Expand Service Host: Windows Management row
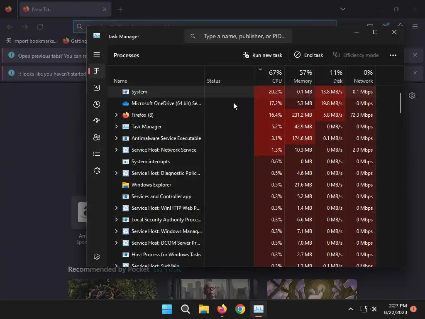This screenshot has height=319, width=425. pos(116,231)
